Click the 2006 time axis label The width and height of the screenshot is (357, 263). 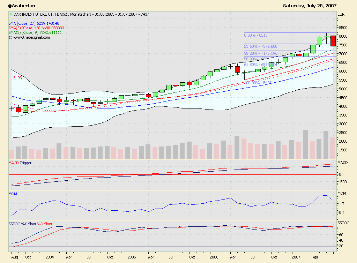point(214,257)
